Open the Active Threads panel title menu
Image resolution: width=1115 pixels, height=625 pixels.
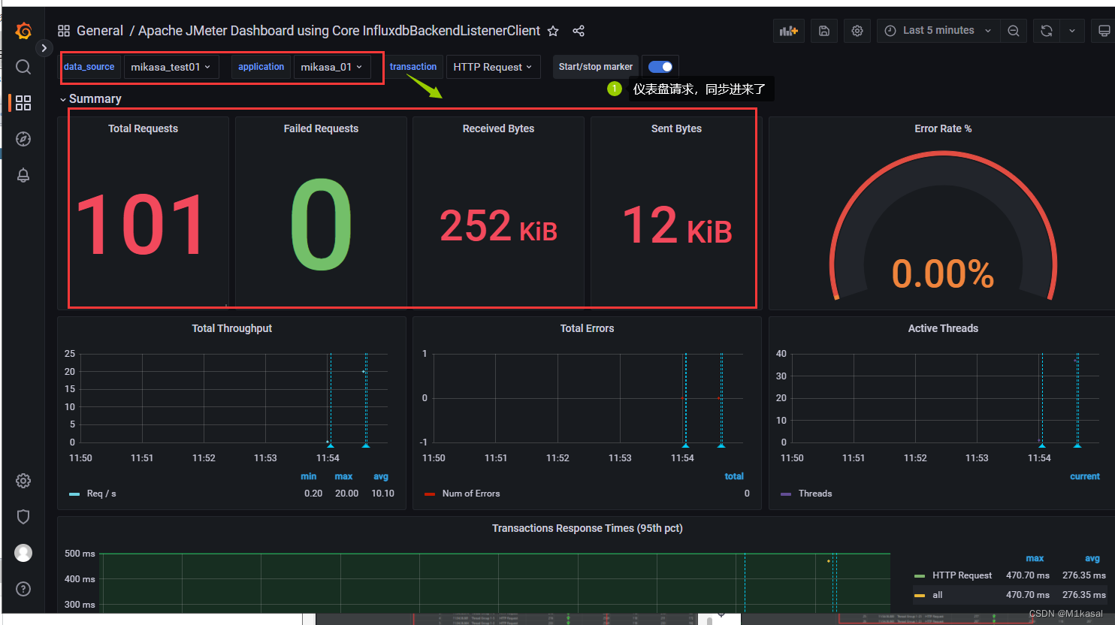943,328
